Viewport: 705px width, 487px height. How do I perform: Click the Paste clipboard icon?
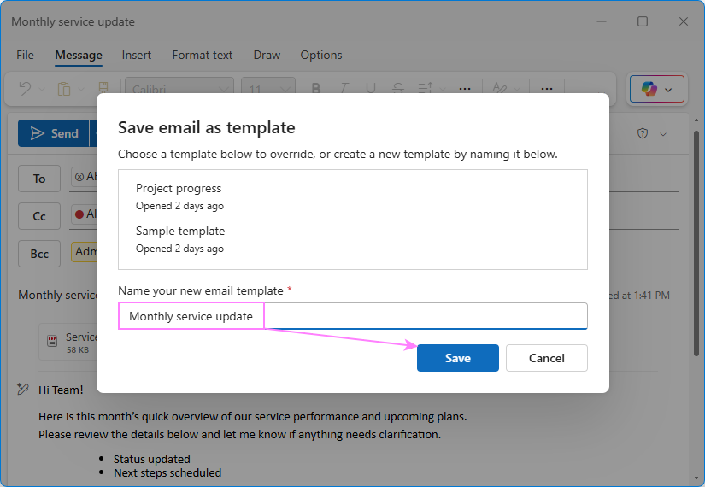64,89
